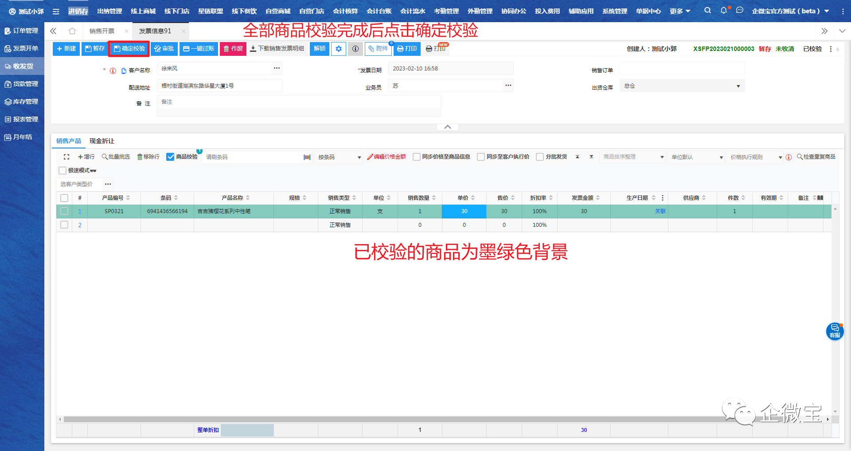The width and height of the screenshot is (851, 451).
Task: Open 会计核算 menu in top navigation
Action: (x=345, y=11)
